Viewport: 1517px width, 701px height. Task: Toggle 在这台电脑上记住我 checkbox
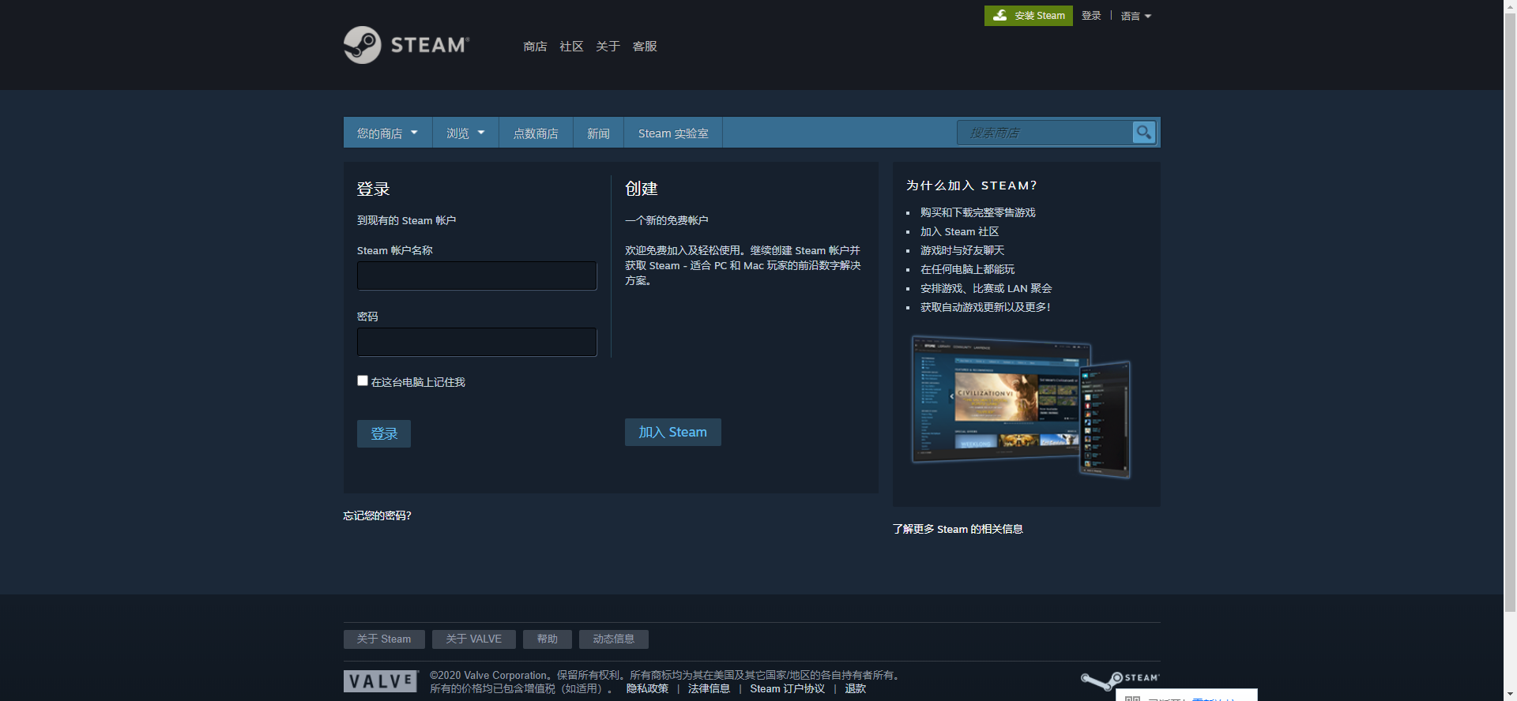[363, 380]
